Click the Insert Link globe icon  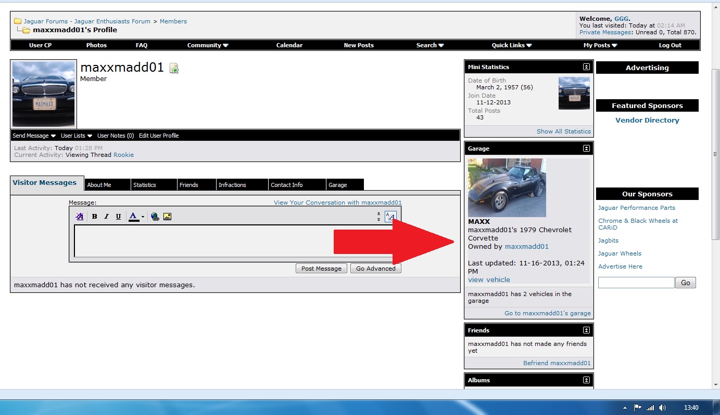(155, 217)
